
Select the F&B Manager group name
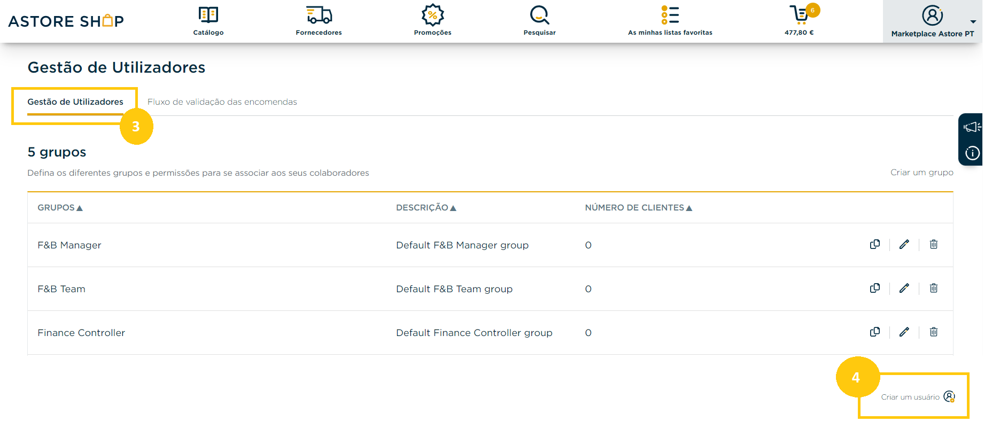69,245
